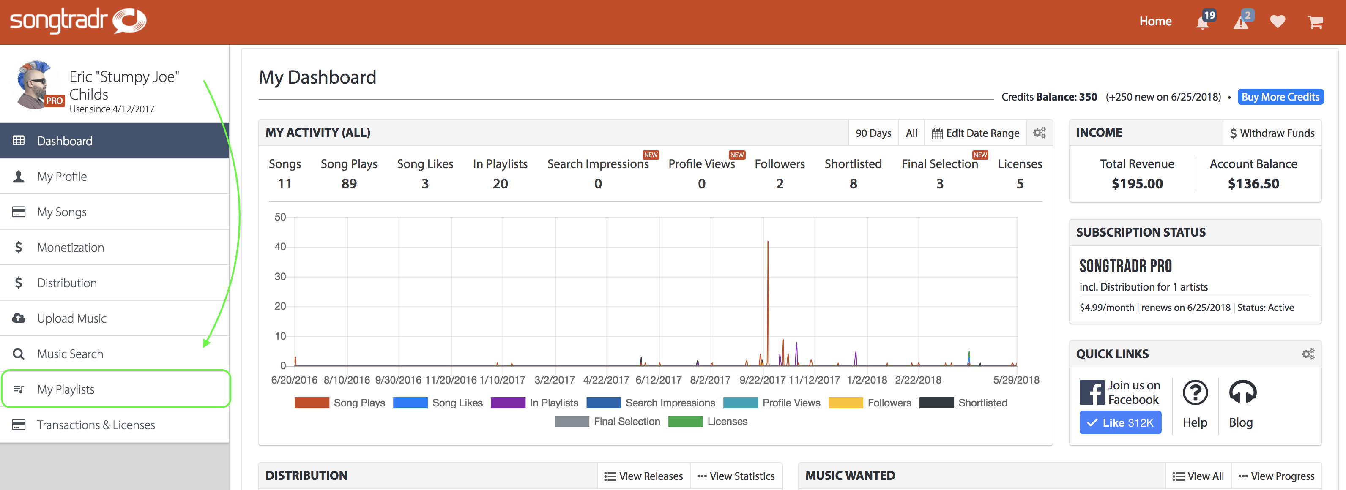
Task: Open My Activity settings gear icon
Action: click(1040, 133)
